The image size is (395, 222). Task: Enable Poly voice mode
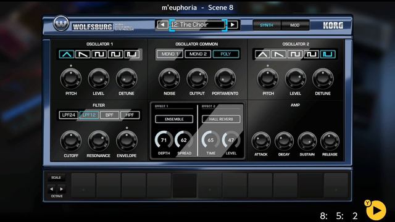226,54
